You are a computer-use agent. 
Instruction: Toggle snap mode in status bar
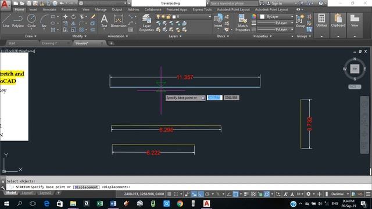click(x=176, y=194)
